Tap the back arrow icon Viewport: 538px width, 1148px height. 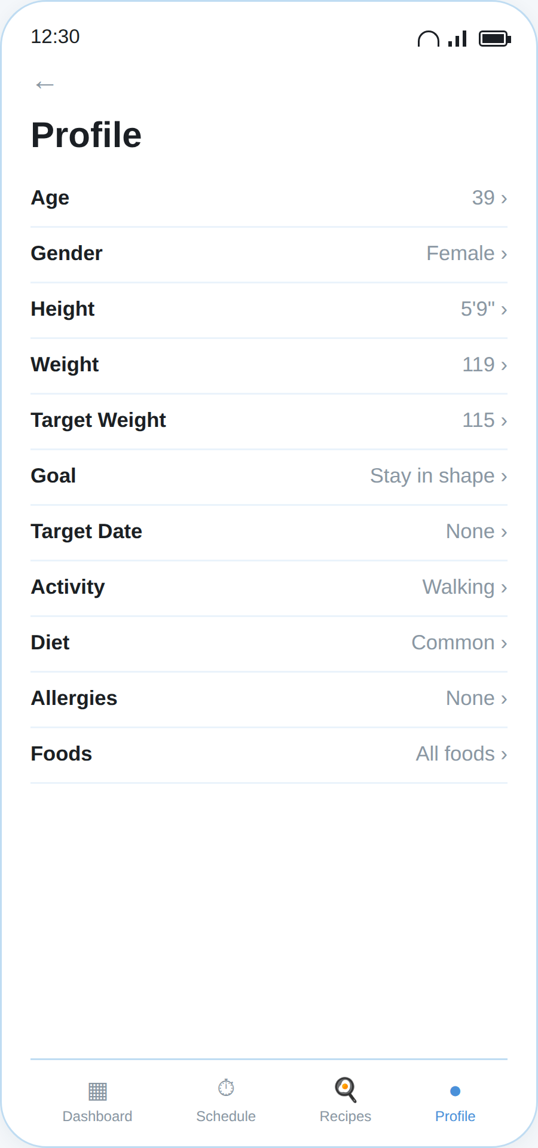(45, 84)
